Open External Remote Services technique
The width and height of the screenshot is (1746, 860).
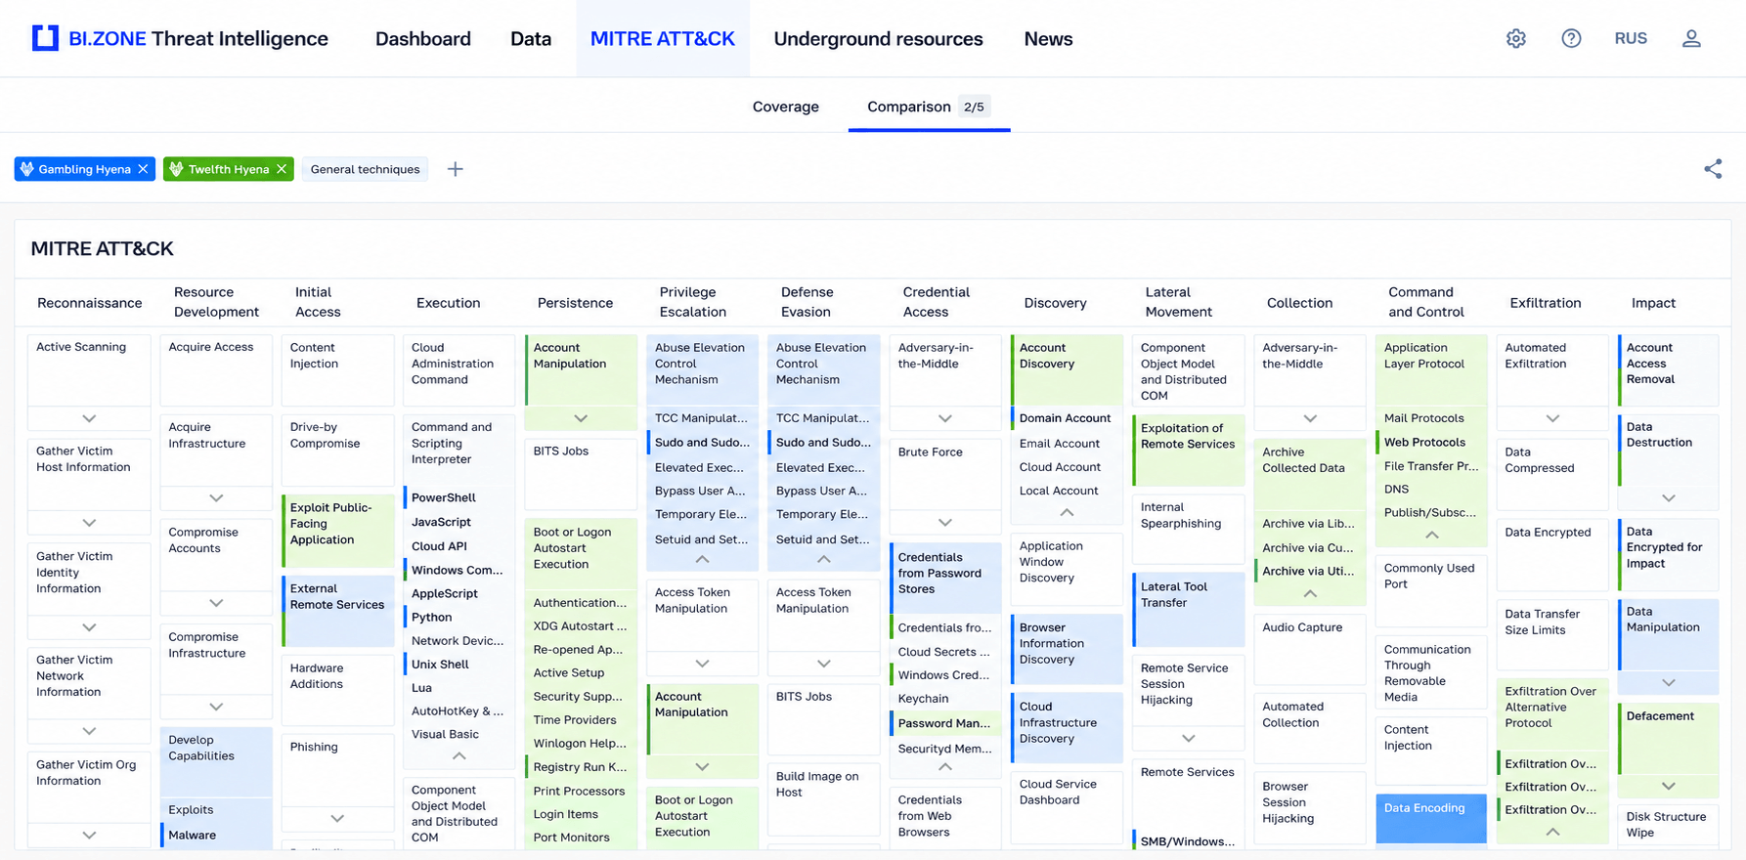(337, 611)
